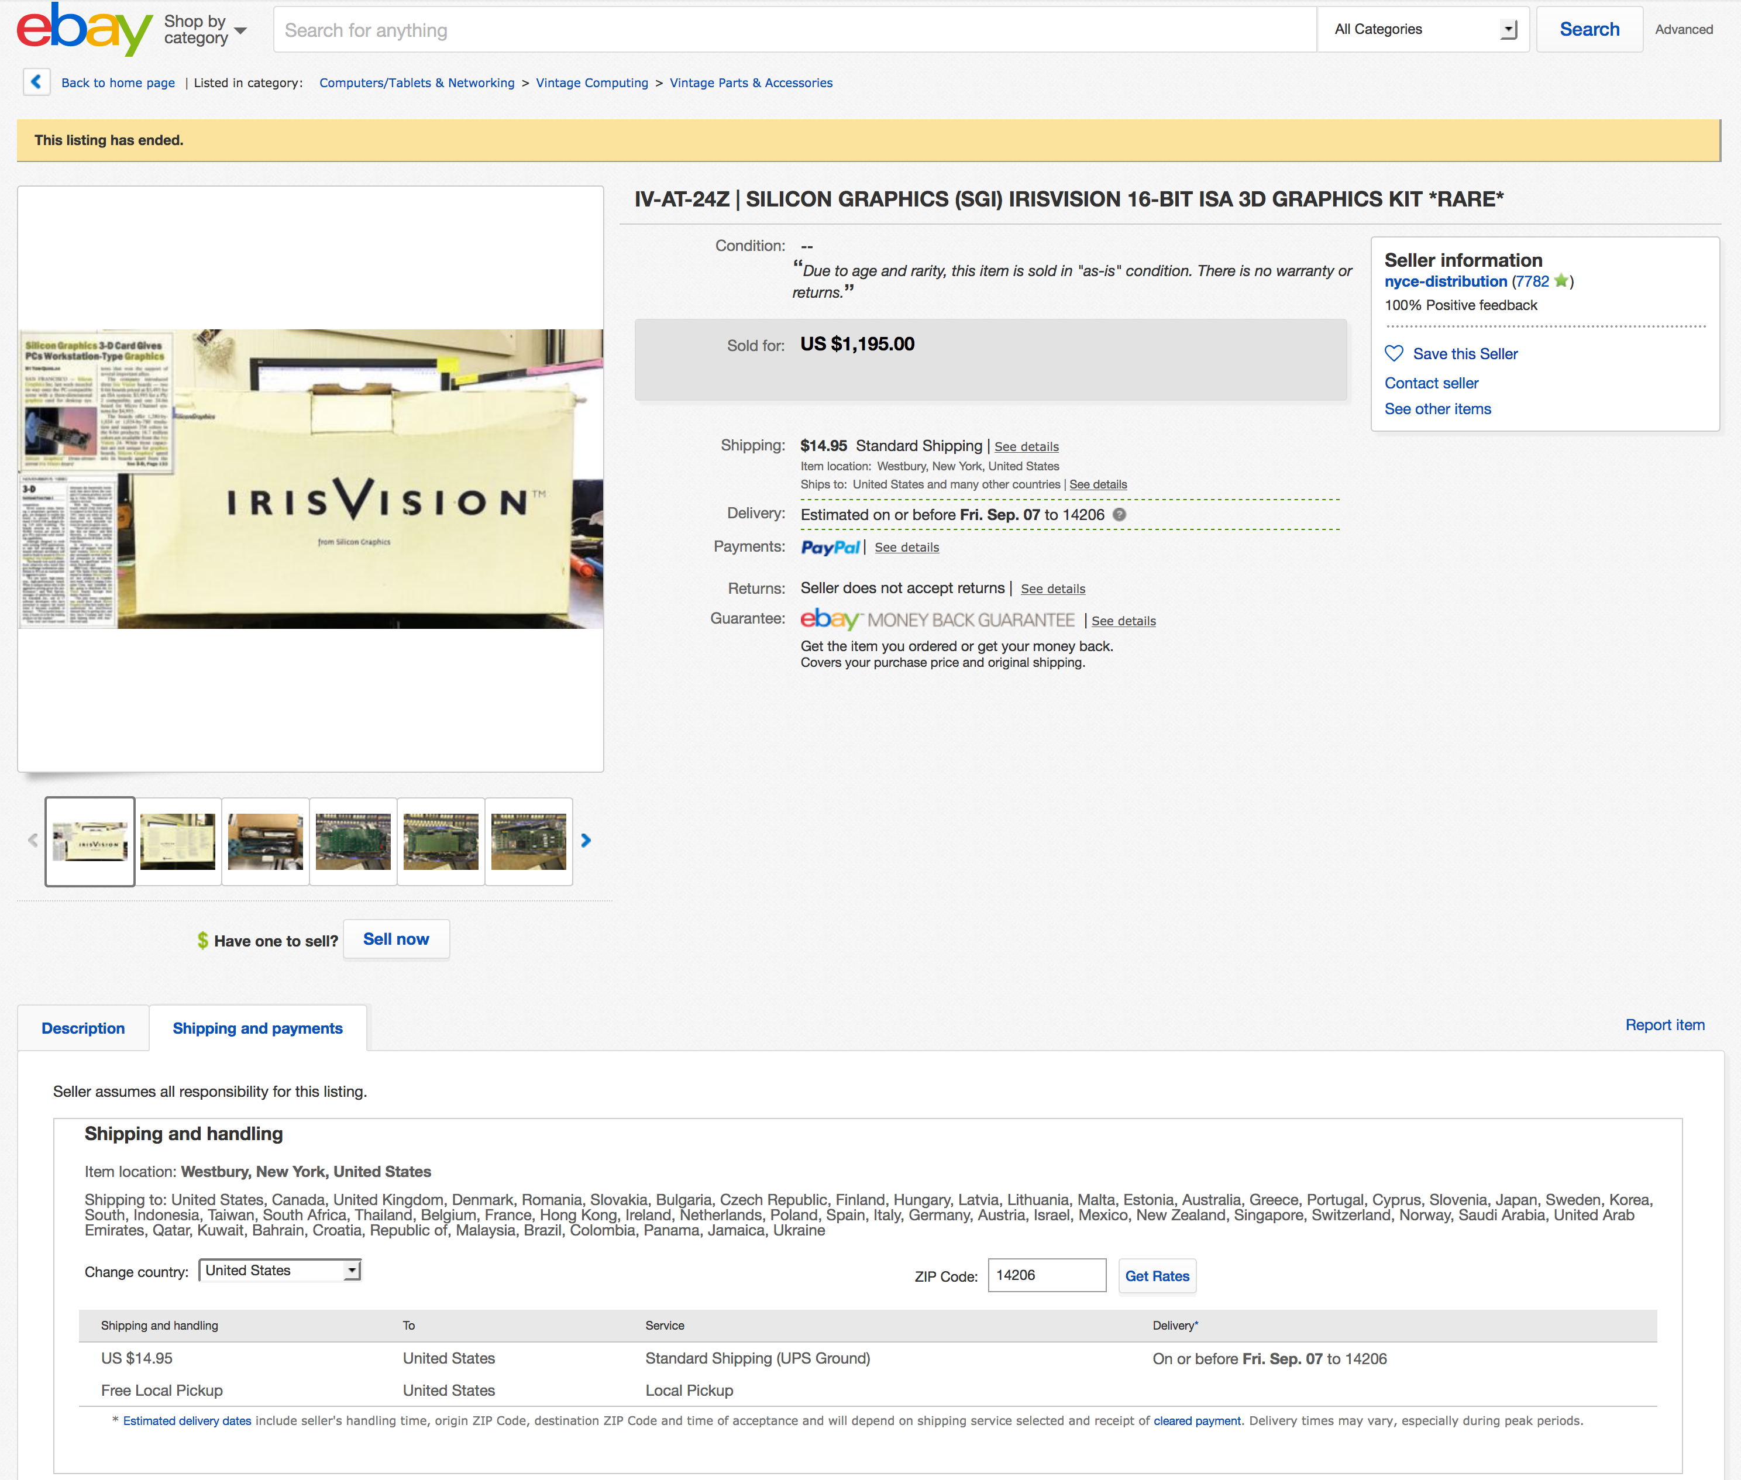Select the third product photo thumbnail
The height and width of the screenshot is (1480, 1741).
pos(265,841)
